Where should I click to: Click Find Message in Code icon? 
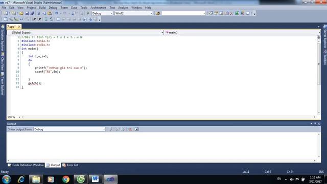click(110, 129)
